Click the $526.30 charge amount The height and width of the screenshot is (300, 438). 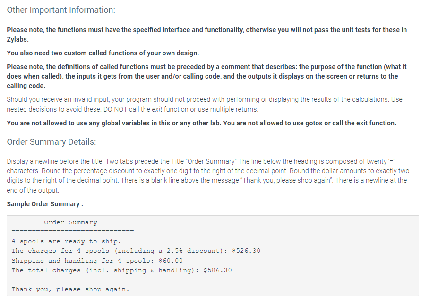[x=246, y=251]
